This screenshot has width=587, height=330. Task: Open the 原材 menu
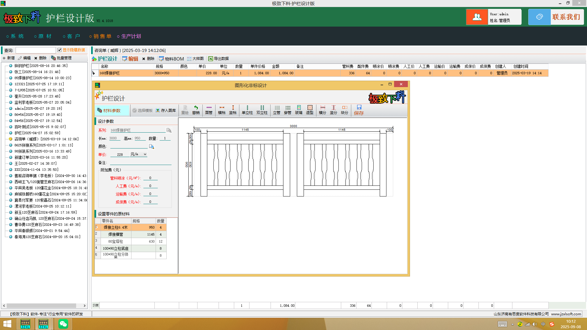tap(43, 36)
